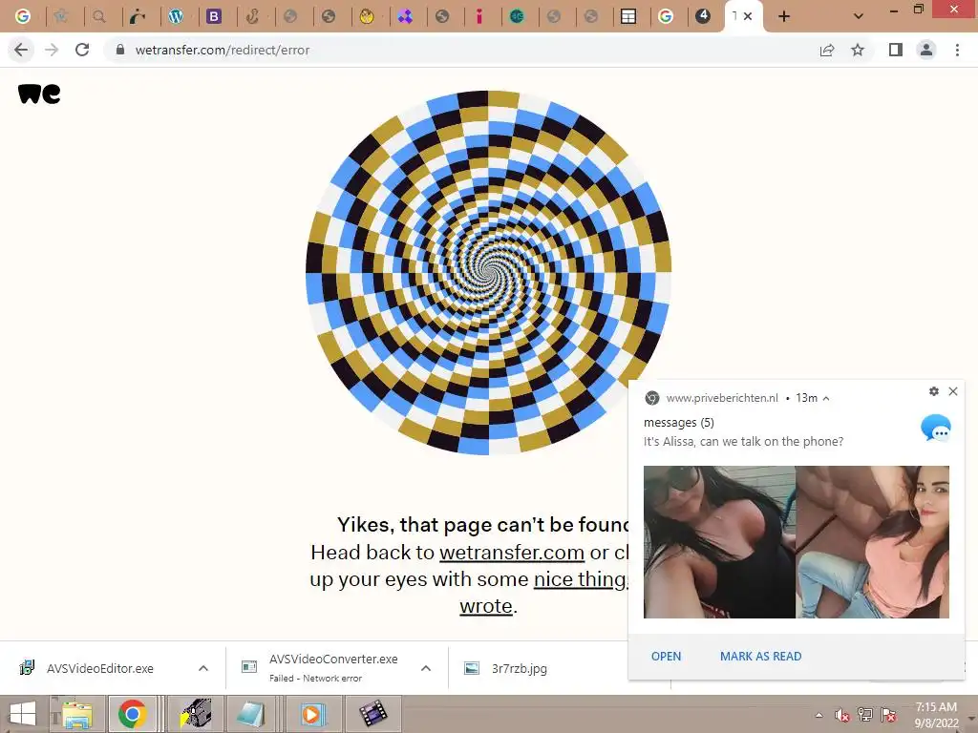This screenshot has height=733, width=978.
Task: Click the 3r7rzb.jpg image file icon
Action: (472, 668)
